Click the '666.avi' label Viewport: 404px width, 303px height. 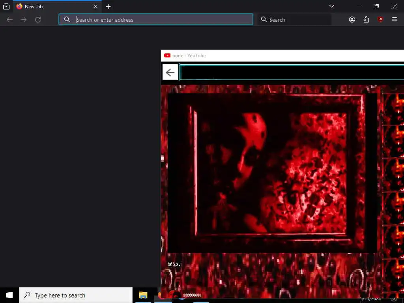(174, 264)
